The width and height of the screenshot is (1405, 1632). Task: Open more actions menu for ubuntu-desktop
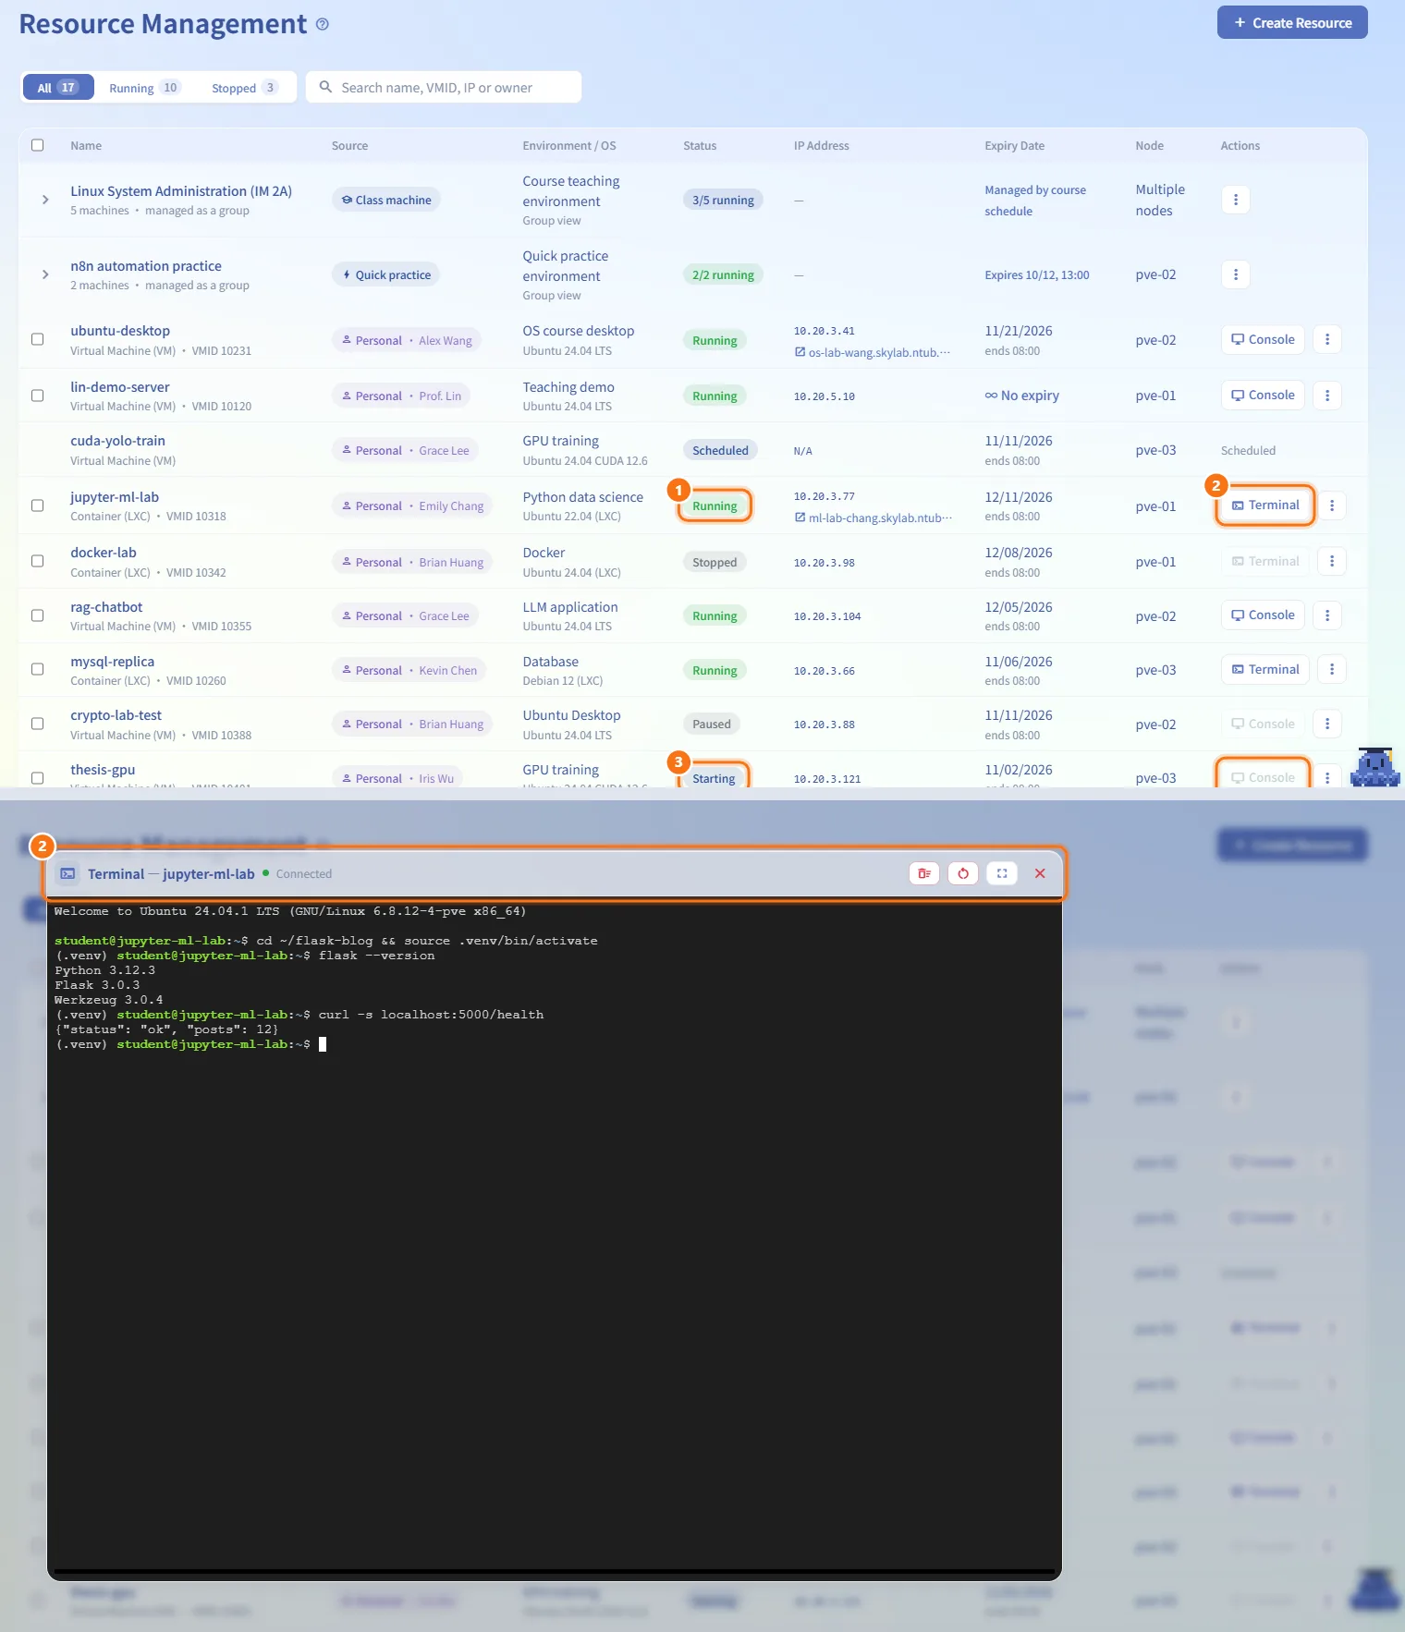click(1327, 339)
